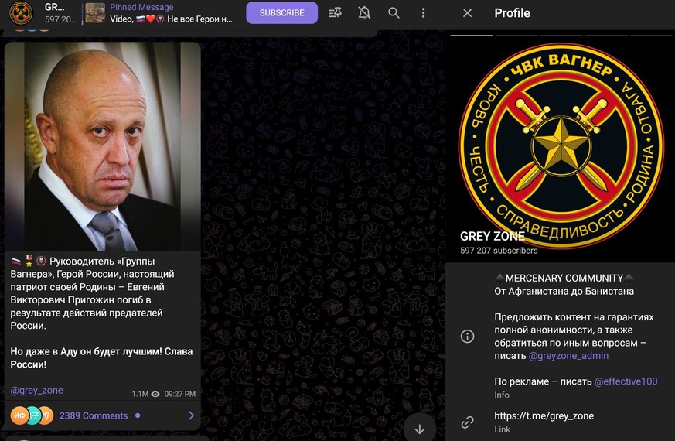The image size is (675, 441).
Task: View the Wagner emblem profile picture
Action: click(x=561, y=146)
